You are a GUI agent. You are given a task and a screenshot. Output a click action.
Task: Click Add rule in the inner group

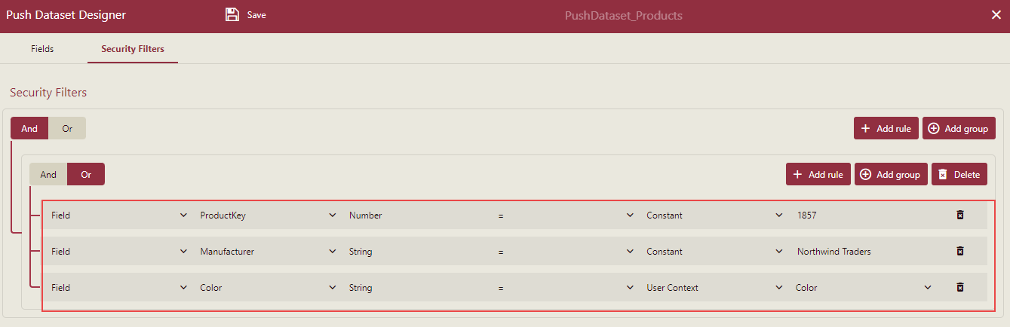tap(818, 175)
